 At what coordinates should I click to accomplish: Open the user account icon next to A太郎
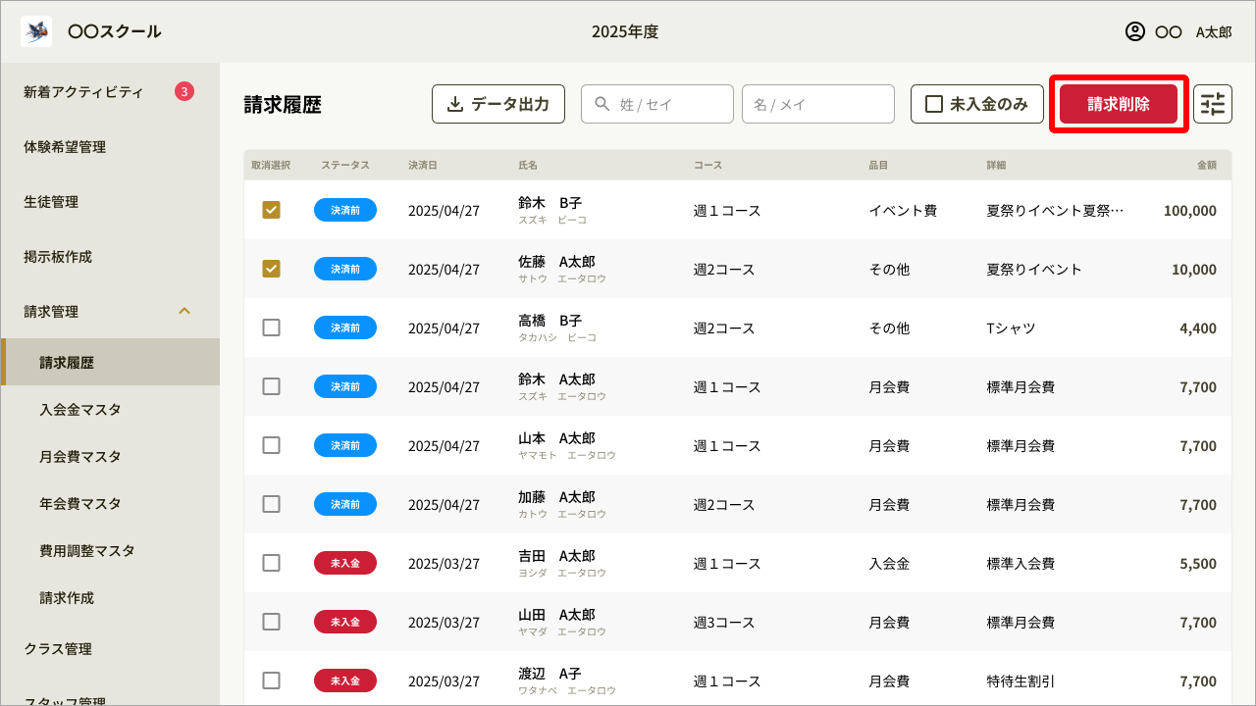tap(1137, 30)
